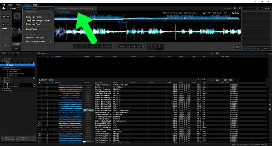This screenshot has width=272, height=146.
Task: Expand the Track Suggestion folder
Action: coord(4,70)
